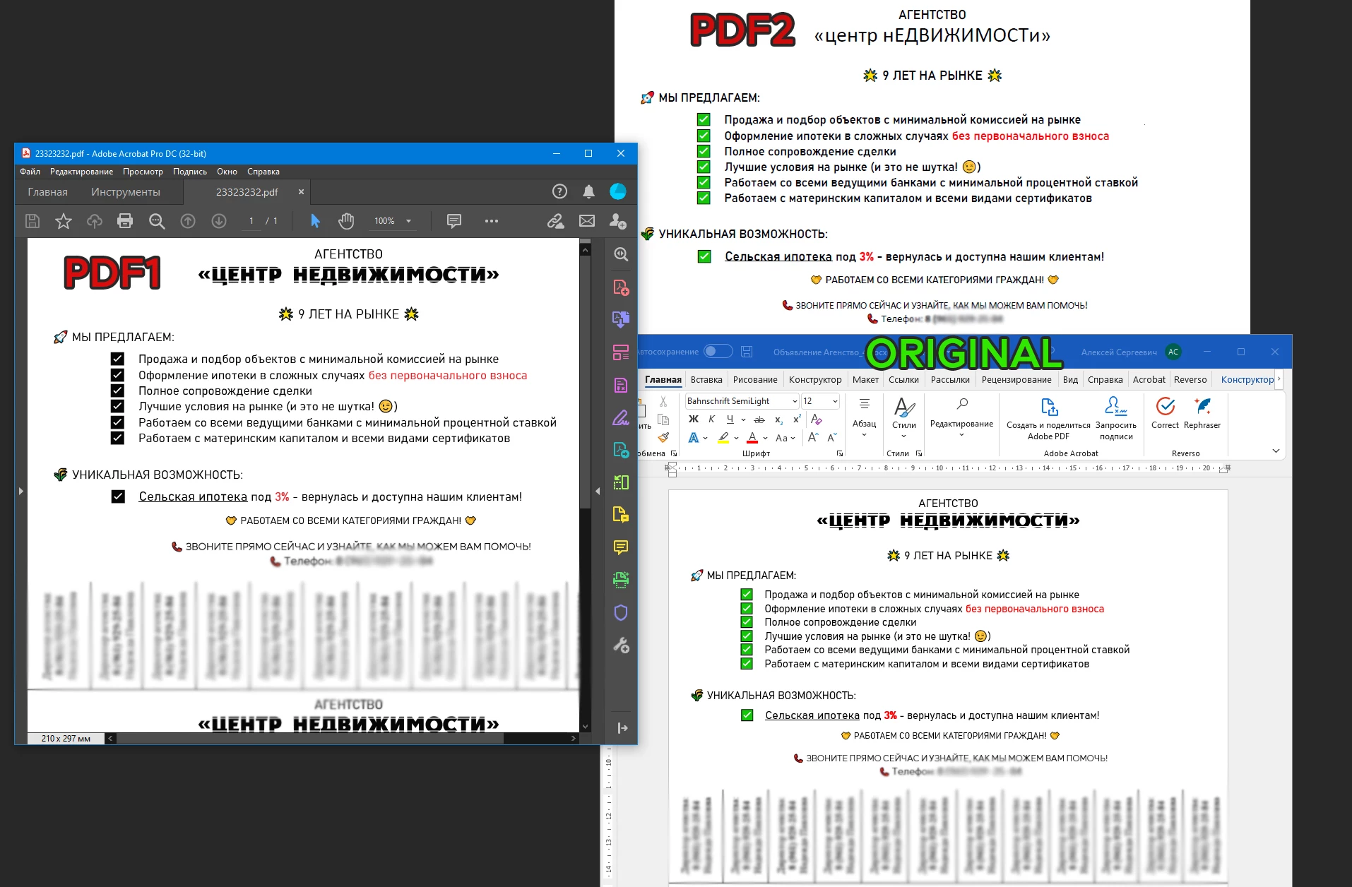The width and height of the screenshot is (1352, 887).
Task: Apply the red font color swatch
Action: 752,438
